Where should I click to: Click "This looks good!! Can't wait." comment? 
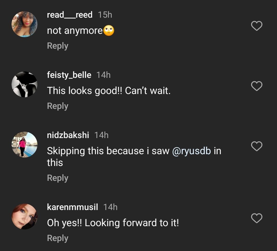pos(109,91)
